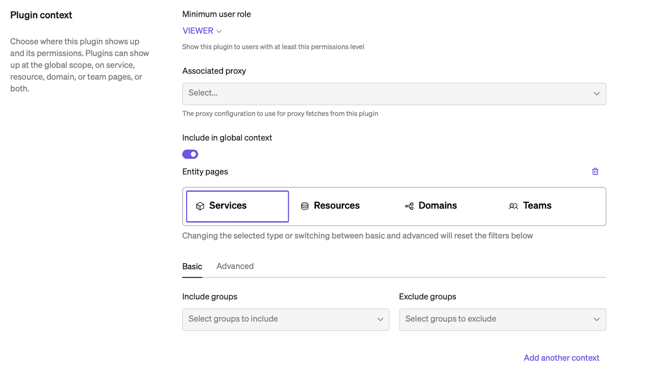Choose the Domains entity type label
Screen dimensions: 648x378
point(437,206)
